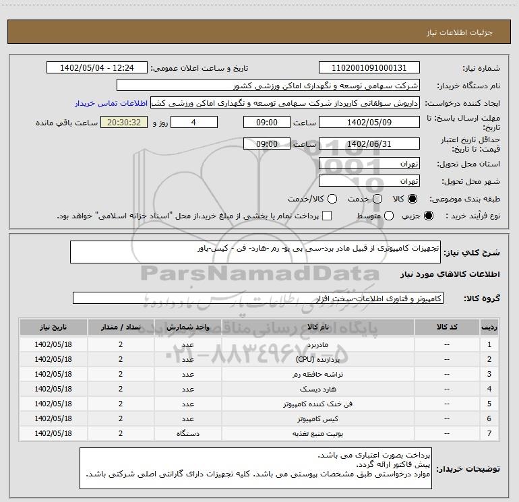Click the تاریخ نیاز column header

53,327
